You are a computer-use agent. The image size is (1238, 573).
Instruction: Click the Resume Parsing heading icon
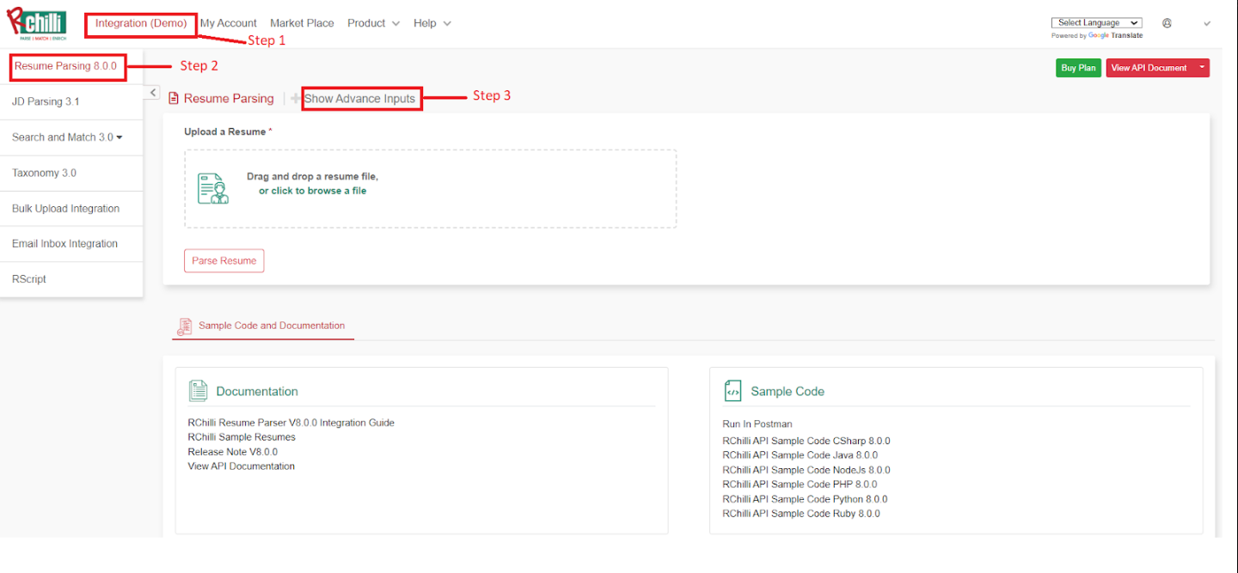pos(175,99)
